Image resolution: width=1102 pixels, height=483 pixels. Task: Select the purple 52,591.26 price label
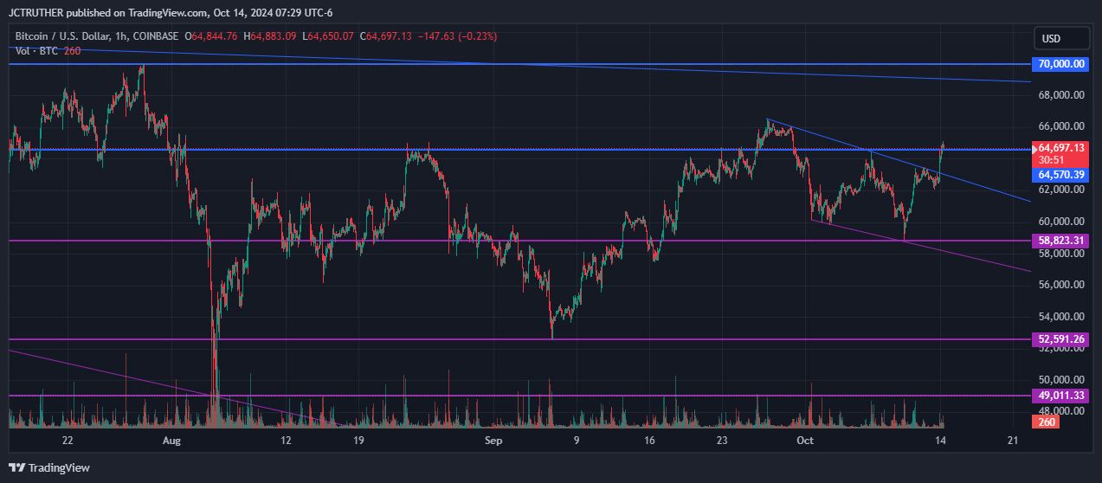[x=1060, y=339]
